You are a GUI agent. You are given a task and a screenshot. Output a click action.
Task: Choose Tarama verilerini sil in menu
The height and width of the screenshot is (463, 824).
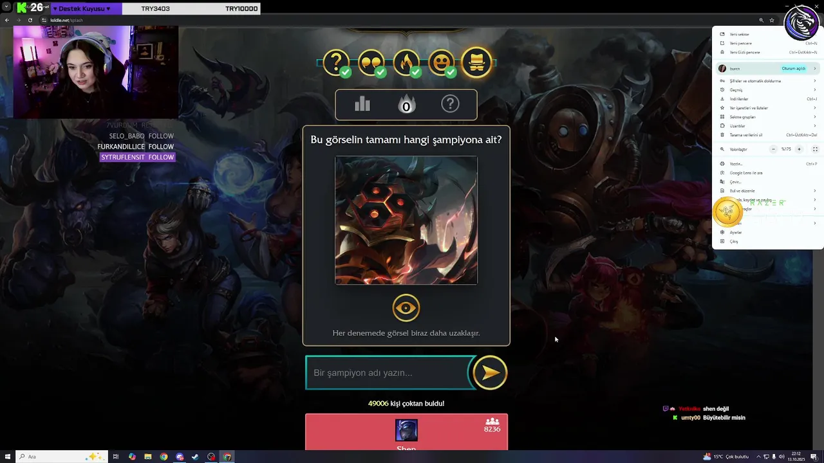pyautogui.click(x=767, y=135)
